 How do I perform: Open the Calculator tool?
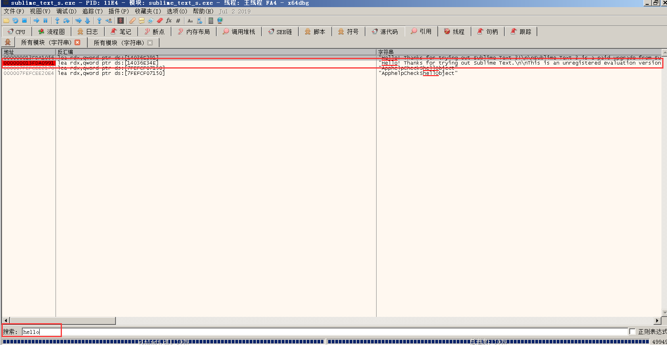click(211, 21)
